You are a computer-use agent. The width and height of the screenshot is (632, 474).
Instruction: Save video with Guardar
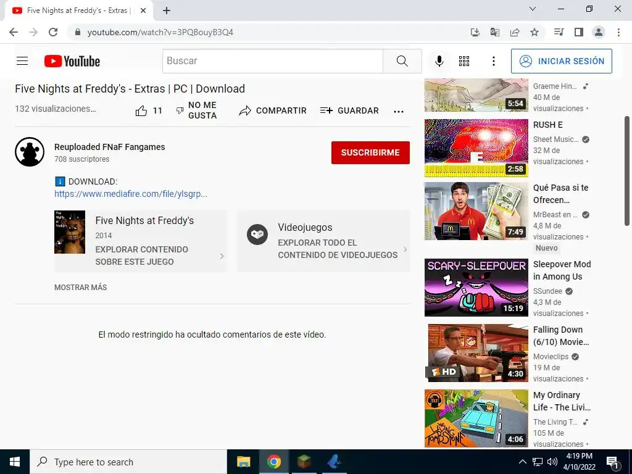click(x=349, y=110)
